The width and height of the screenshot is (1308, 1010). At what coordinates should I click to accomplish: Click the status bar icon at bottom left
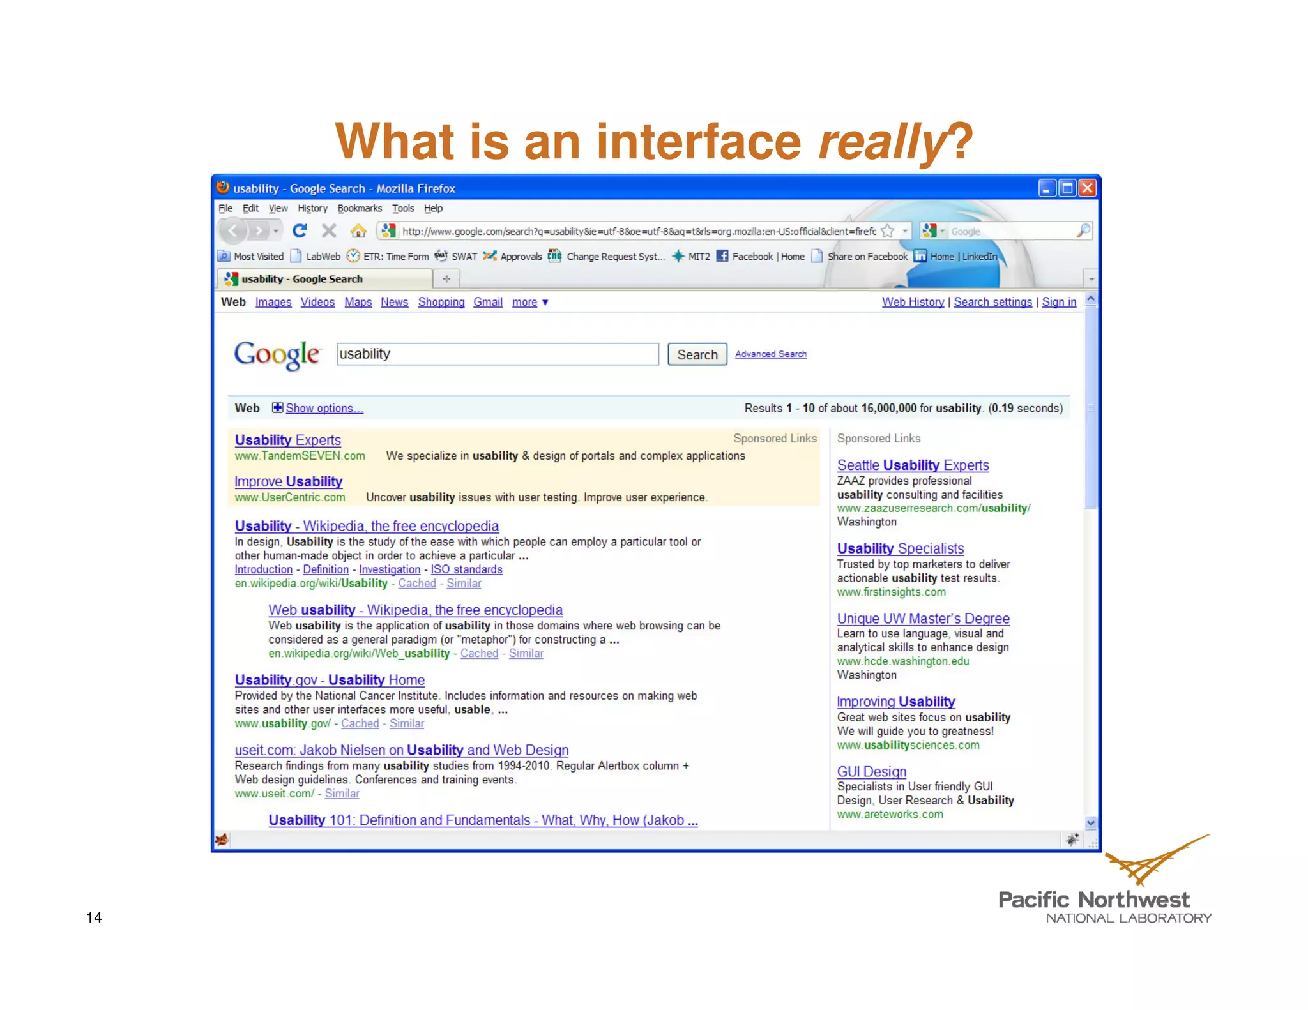(222, 840)
